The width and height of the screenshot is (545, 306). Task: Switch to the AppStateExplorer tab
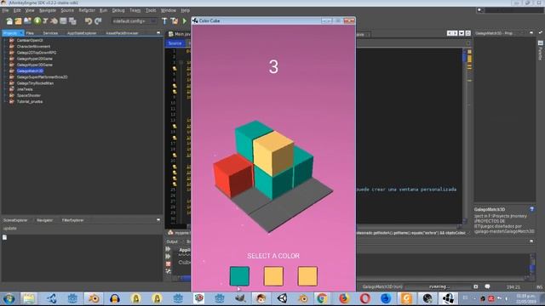82,33
